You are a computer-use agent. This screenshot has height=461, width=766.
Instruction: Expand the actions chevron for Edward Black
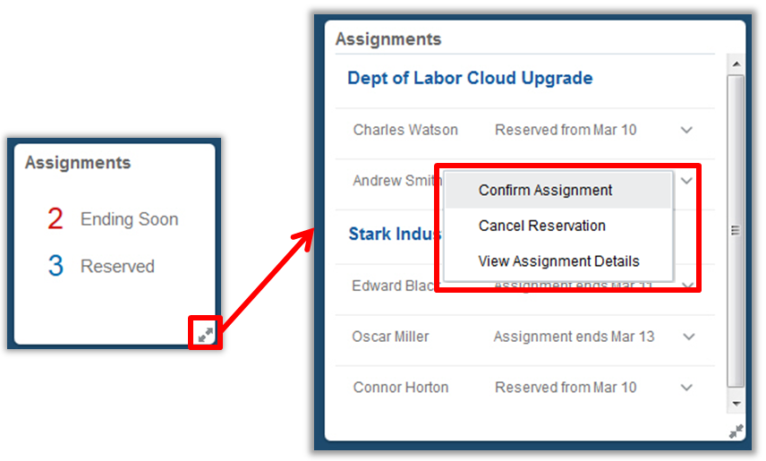(x=688, y=286)
